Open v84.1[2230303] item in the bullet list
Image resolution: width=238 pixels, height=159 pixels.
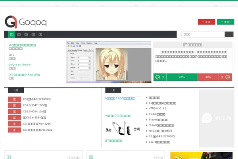(162, 136)
